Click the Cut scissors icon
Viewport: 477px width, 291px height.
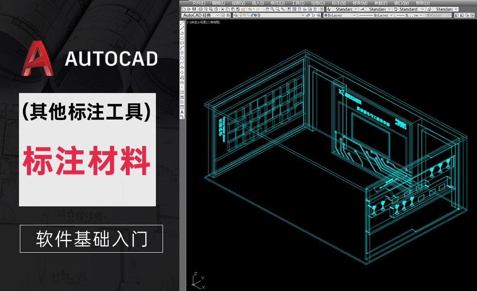(222, 9)
